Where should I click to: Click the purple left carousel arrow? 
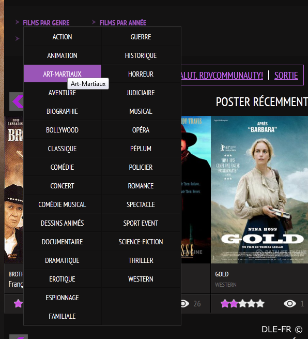point(17,101)
